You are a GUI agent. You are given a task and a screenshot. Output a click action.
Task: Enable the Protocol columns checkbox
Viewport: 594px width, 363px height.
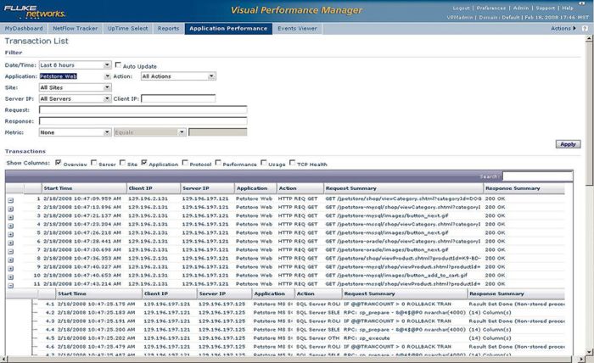coord(185,162)
